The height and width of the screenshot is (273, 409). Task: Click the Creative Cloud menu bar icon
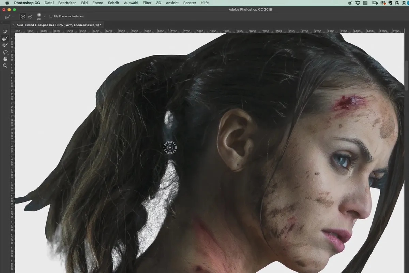pyautogui.click(x=383, y=3)
